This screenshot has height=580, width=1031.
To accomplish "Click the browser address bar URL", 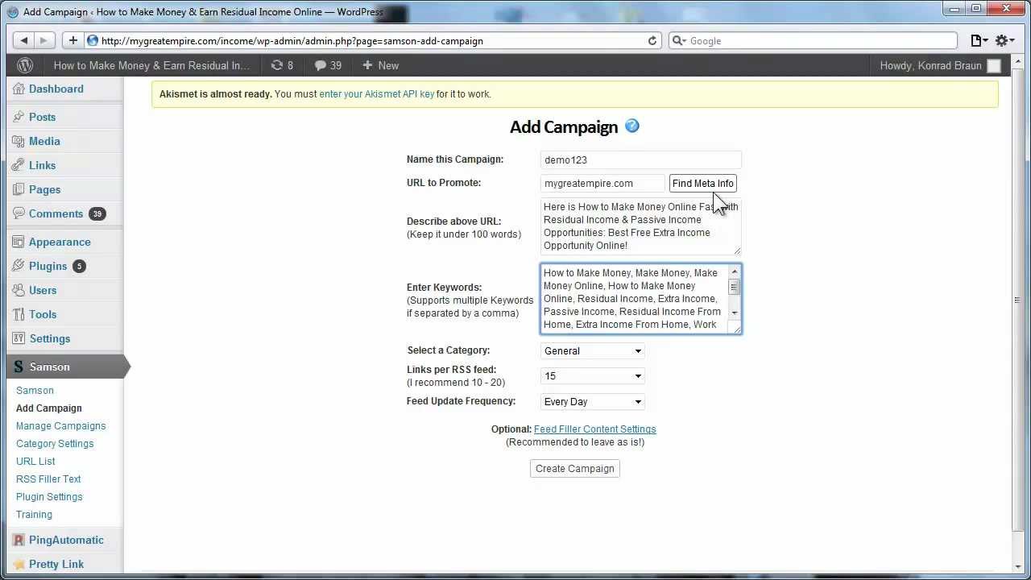I will pos(292,41).
